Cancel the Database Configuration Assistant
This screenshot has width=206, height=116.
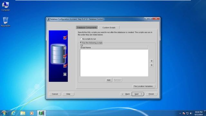point(55,94)
